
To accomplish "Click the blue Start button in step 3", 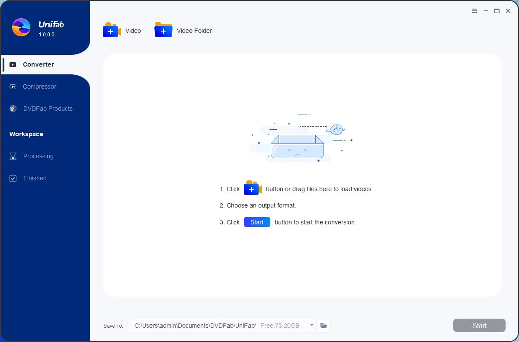I will click(257, 222).
